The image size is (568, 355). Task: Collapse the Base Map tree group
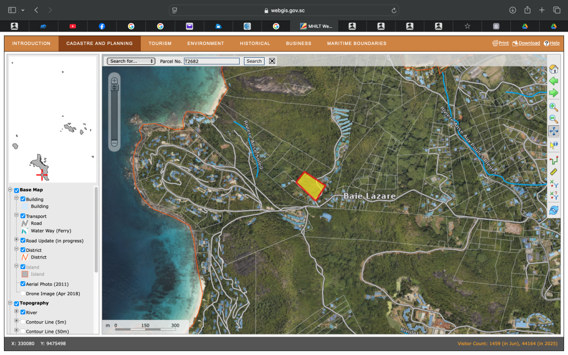pos(10,190)
